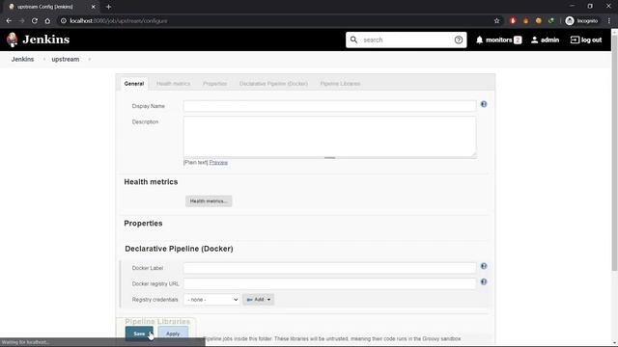
Task: Focus the Display Name input field
Action: [329, 106]
